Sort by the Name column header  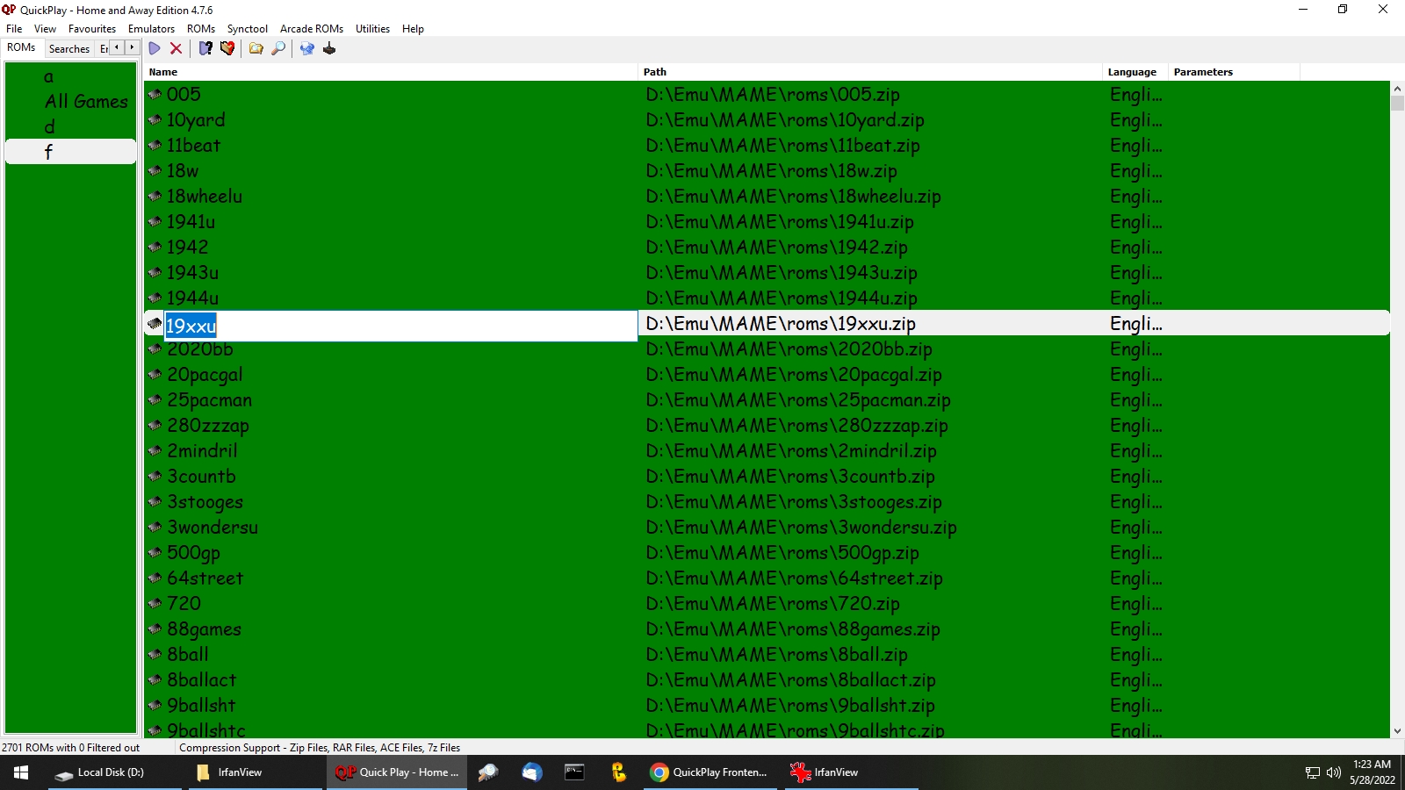pyautogui.click(x=392, y=72)
